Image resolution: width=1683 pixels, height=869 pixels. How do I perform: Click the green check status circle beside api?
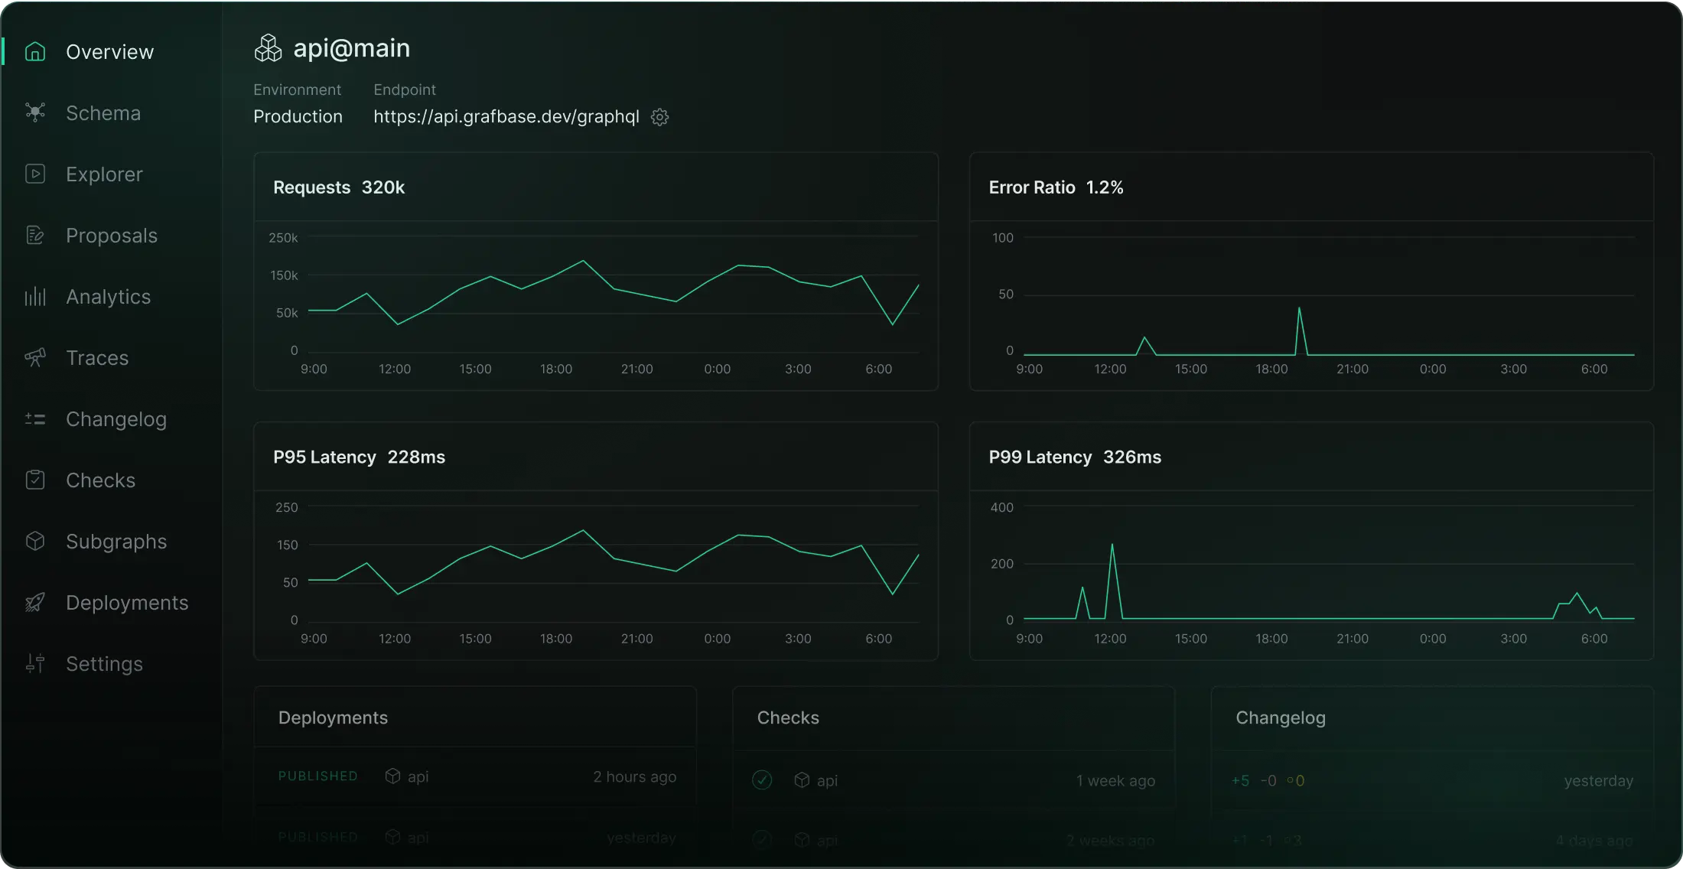[x=762, y=780]
